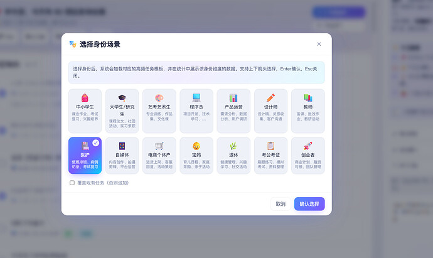
Task: Click 商业计划、融资对接、团队管理 description
Action: point(308,164)
